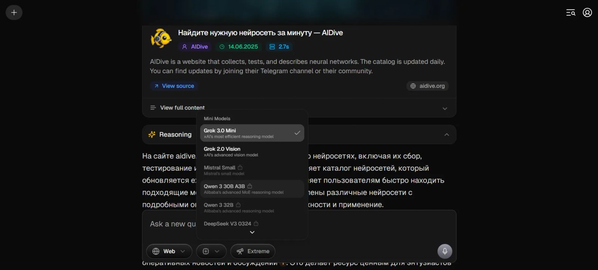The image size is (598, 270).
Task: Select DeepSeek V3 0324 model
Action: click(252, 224)
